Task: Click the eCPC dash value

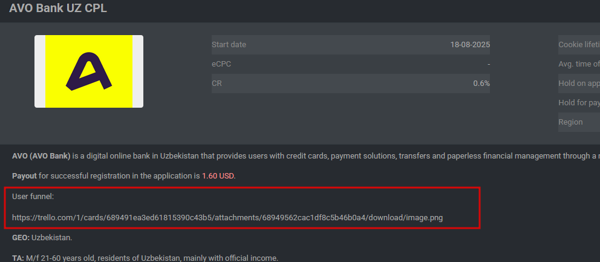Action: pos(488,64)
